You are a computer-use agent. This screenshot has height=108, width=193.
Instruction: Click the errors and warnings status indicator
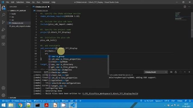[x=6, y=101]
